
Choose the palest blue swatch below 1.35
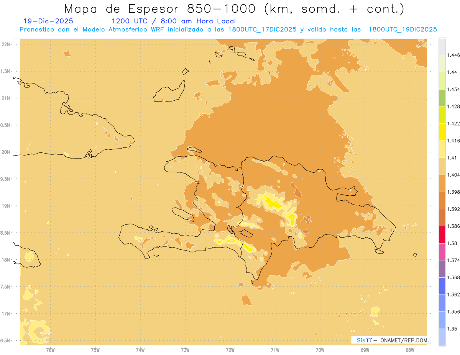click(x=442, y=337)
